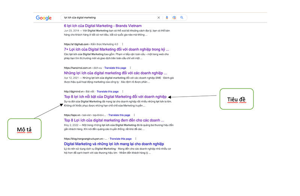
Task: Open Google Lens image search
Action: (x=174, y=18)
